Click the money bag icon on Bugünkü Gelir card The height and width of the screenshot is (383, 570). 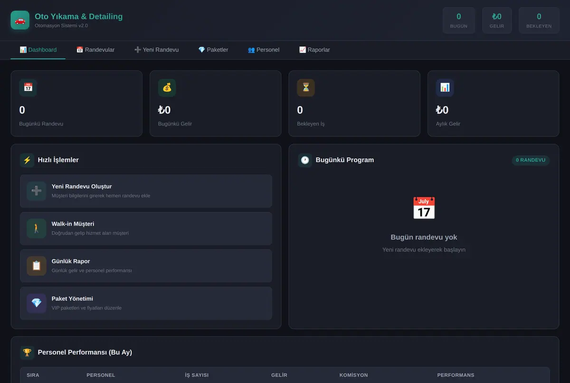coord(167,87)
